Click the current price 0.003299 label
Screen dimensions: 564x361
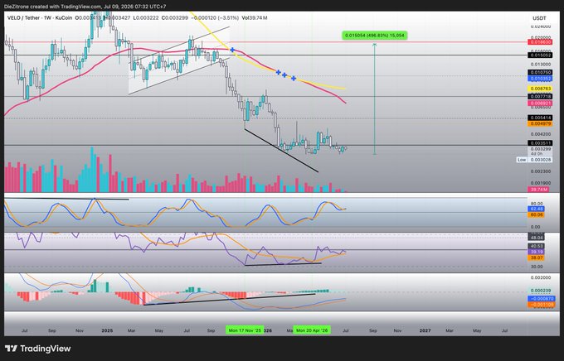[x=540, y=149]
